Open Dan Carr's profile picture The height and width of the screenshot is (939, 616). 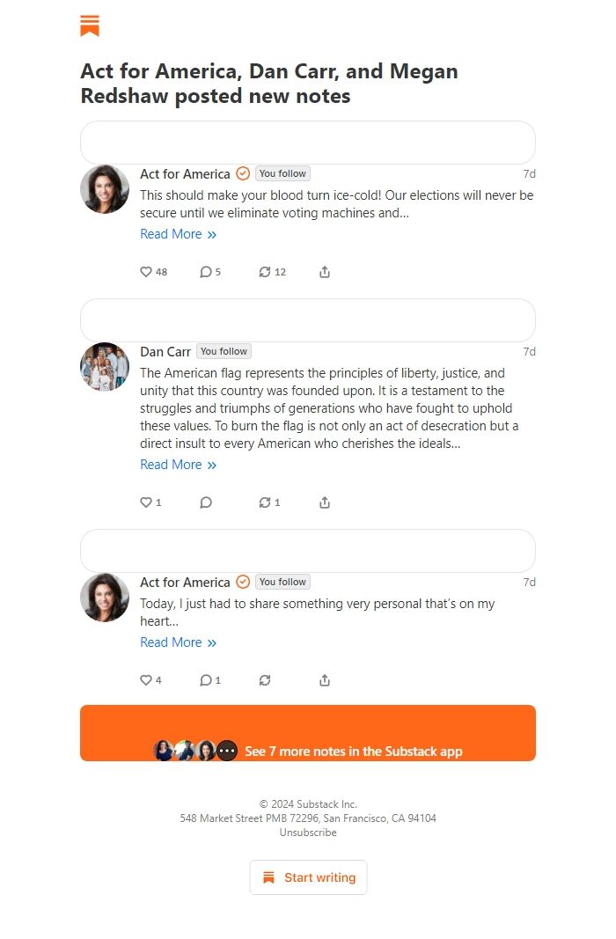tap(105, 367)
